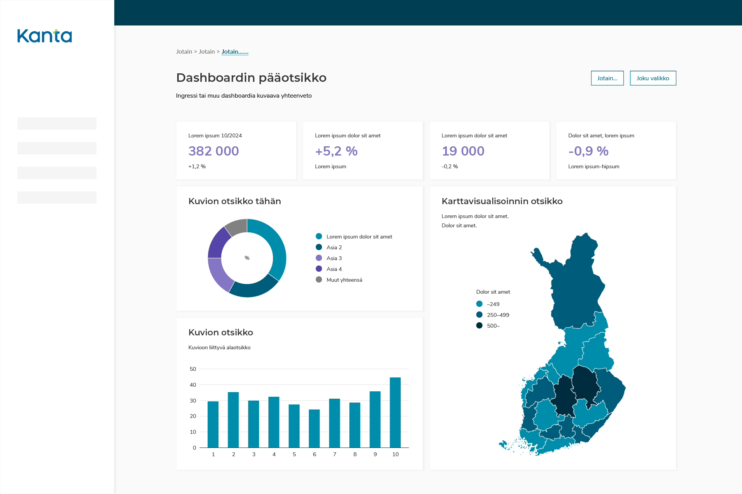Click the Asia 4 legend color dot

(x=319, y=269)
